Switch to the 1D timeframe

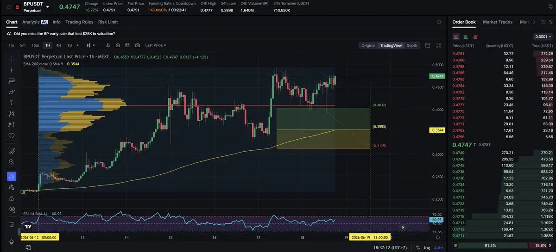70,45
